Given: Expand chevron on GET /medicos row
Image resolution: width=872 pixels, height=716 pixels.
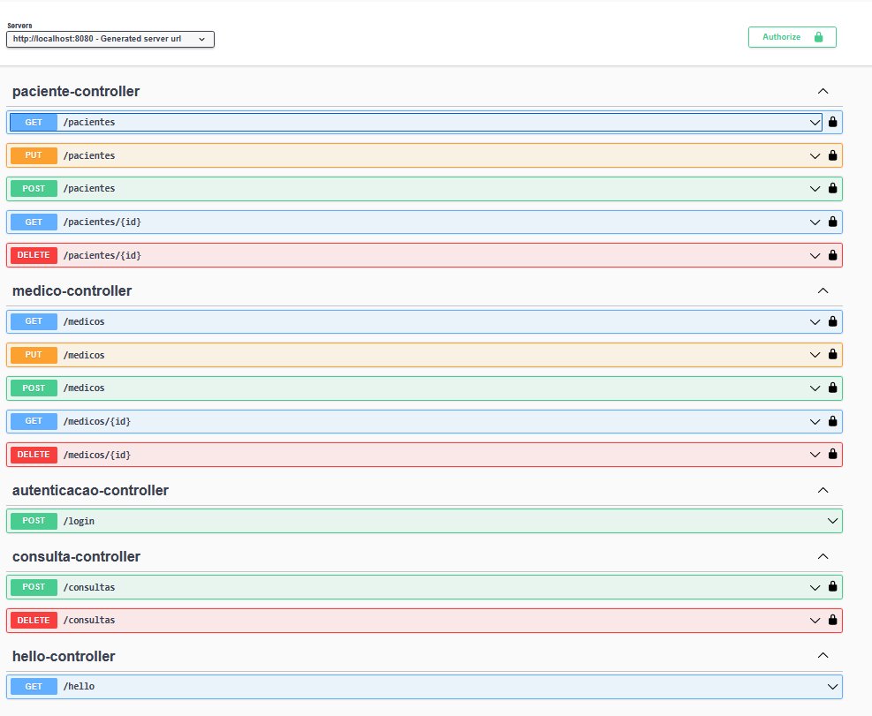Looking at the screenshot, I should (x=815, y=321).
